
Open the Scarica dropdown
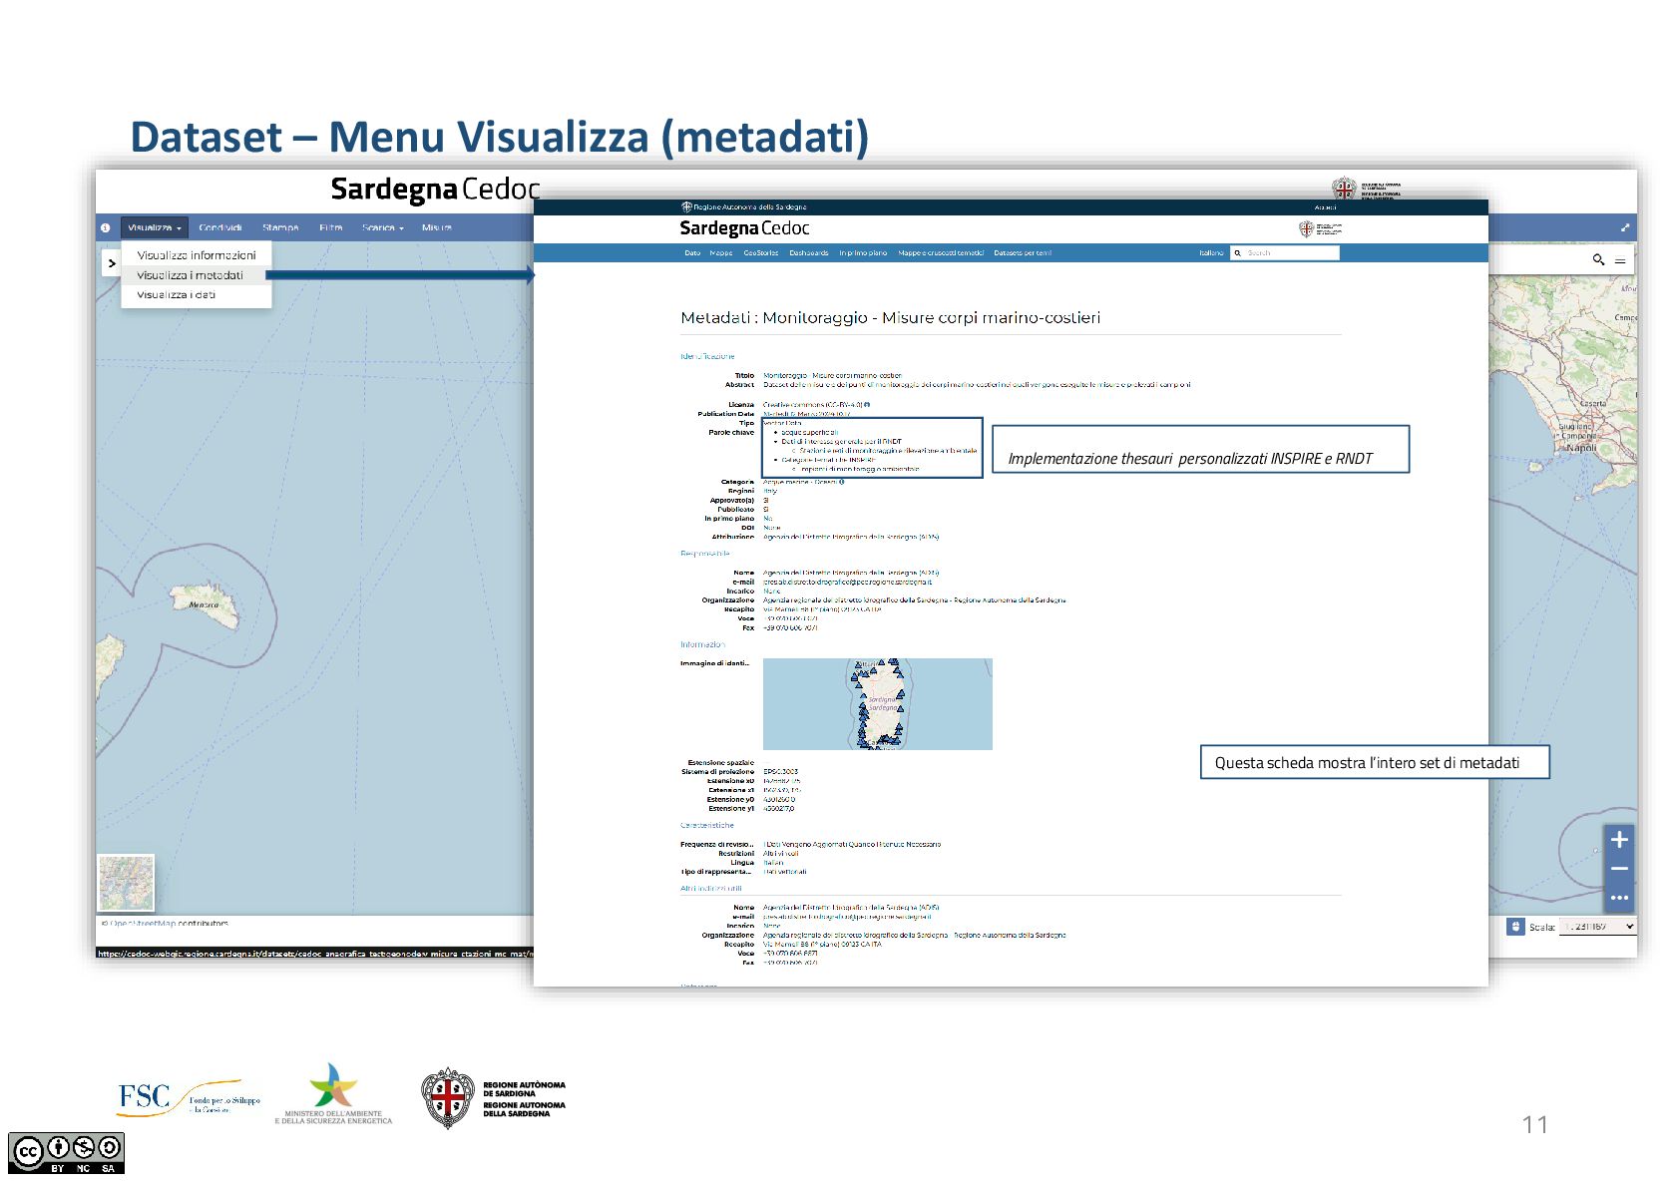(x=382, y=228)
